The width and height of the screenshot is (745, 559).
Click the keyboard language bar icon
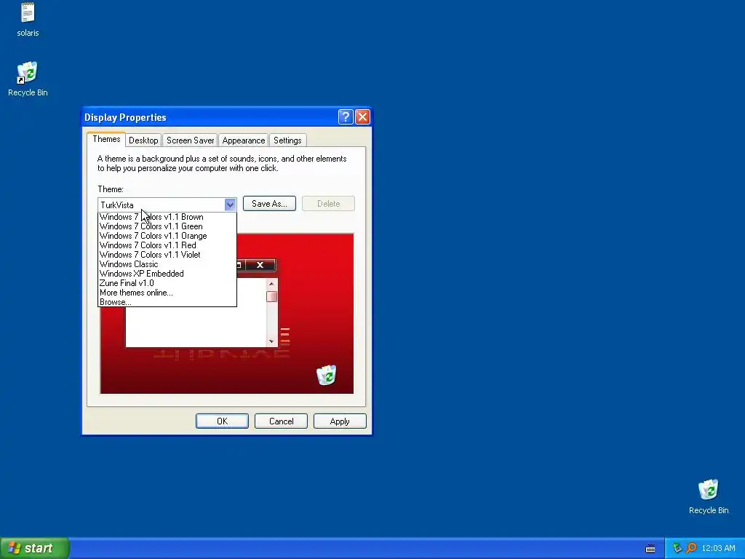[650, 549]
